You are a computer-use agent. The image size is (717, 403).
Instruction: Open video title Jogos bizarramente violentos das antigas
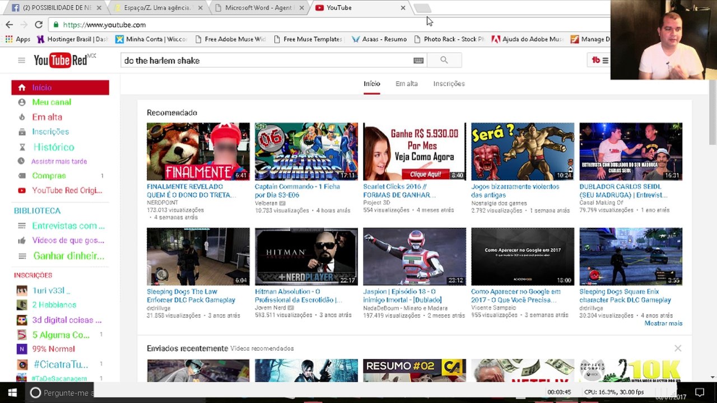pos(515,191)
